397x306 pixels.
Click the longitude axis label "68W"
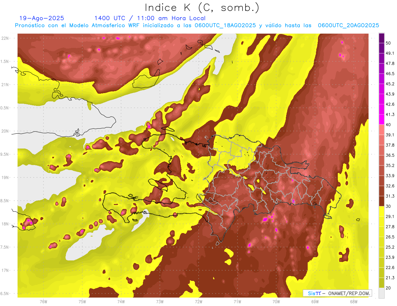[354, 302]
